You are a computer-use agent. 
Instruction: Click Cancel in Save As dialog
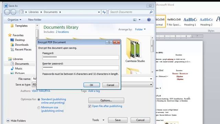(140, 120)
